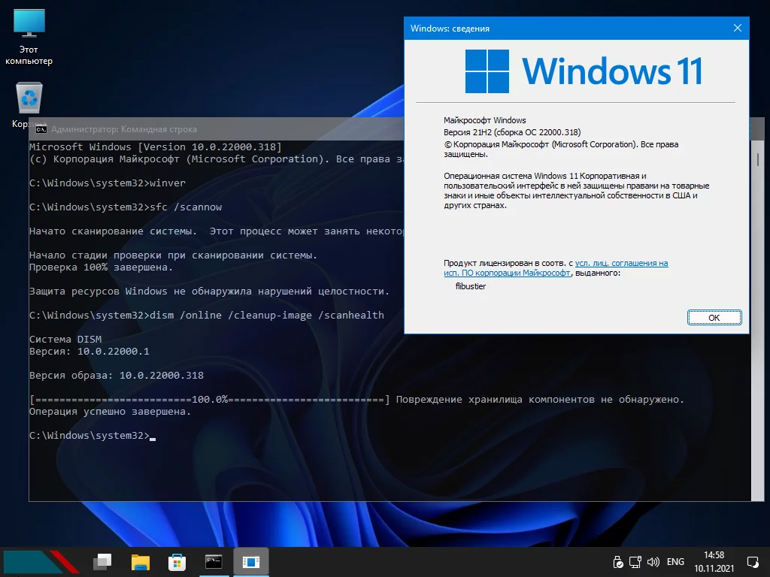
Task: Launch File Explorer from the taskbar
Action: pyautogui.click(x=140, y=561)
